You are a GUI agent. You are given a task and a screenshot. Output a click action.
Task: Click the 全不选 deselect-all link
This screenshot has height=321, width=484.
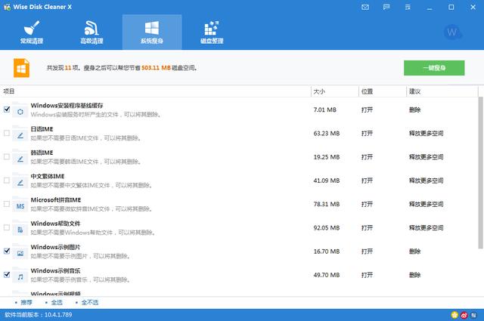pos(90,303)
